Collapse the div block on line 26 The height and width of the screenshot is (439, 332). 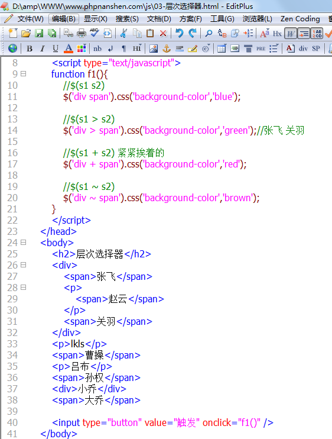(24, 265)
